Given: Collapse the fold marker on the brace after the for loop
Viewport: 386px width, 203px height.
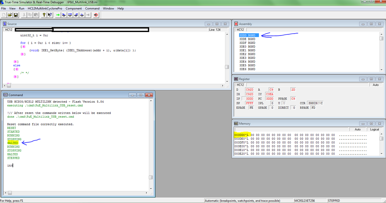Looking at the screenshot, I should [x=24, y=47].
